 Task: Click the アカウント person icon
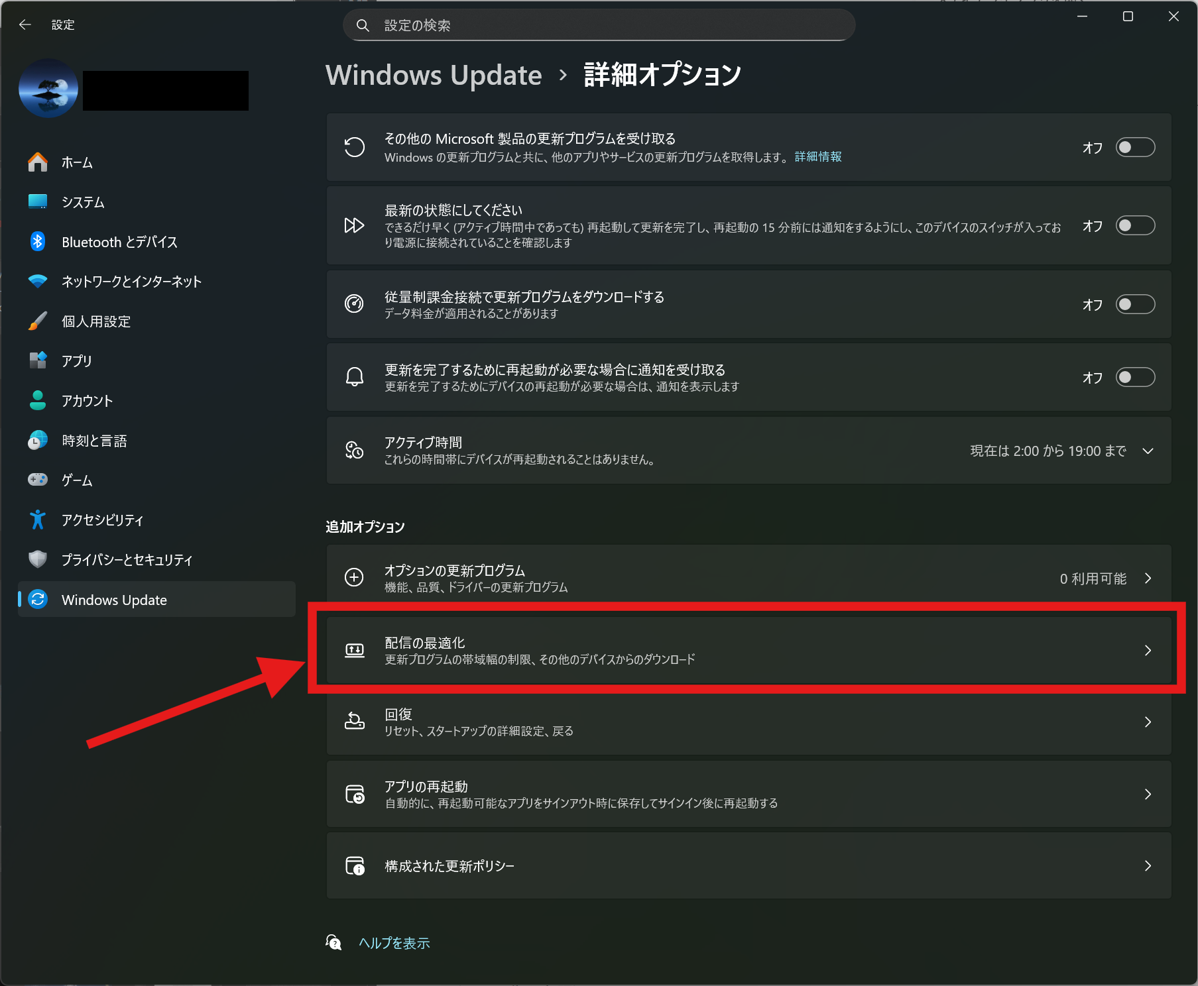(38, 400)
